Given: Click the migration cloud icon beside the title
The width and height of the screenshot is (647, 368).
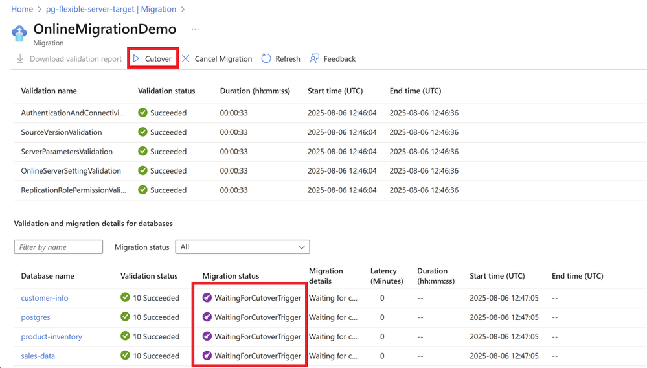Looking at the screenshot, I should [19, 33].
